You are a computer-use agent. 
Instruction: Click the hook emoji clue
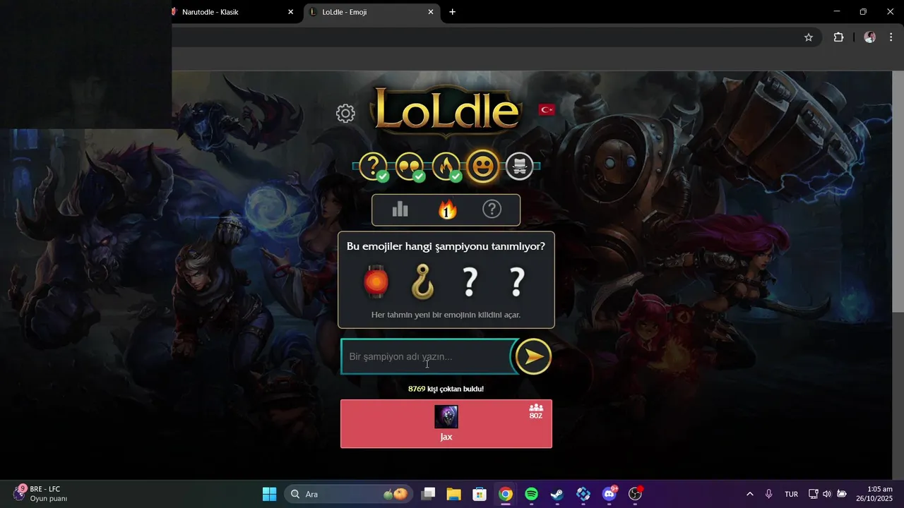(422, 282)
